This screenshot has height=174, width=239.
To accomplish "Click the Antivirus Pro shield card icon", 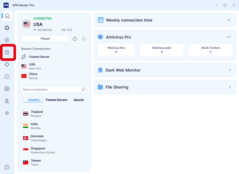I will [x=100, y=37].
